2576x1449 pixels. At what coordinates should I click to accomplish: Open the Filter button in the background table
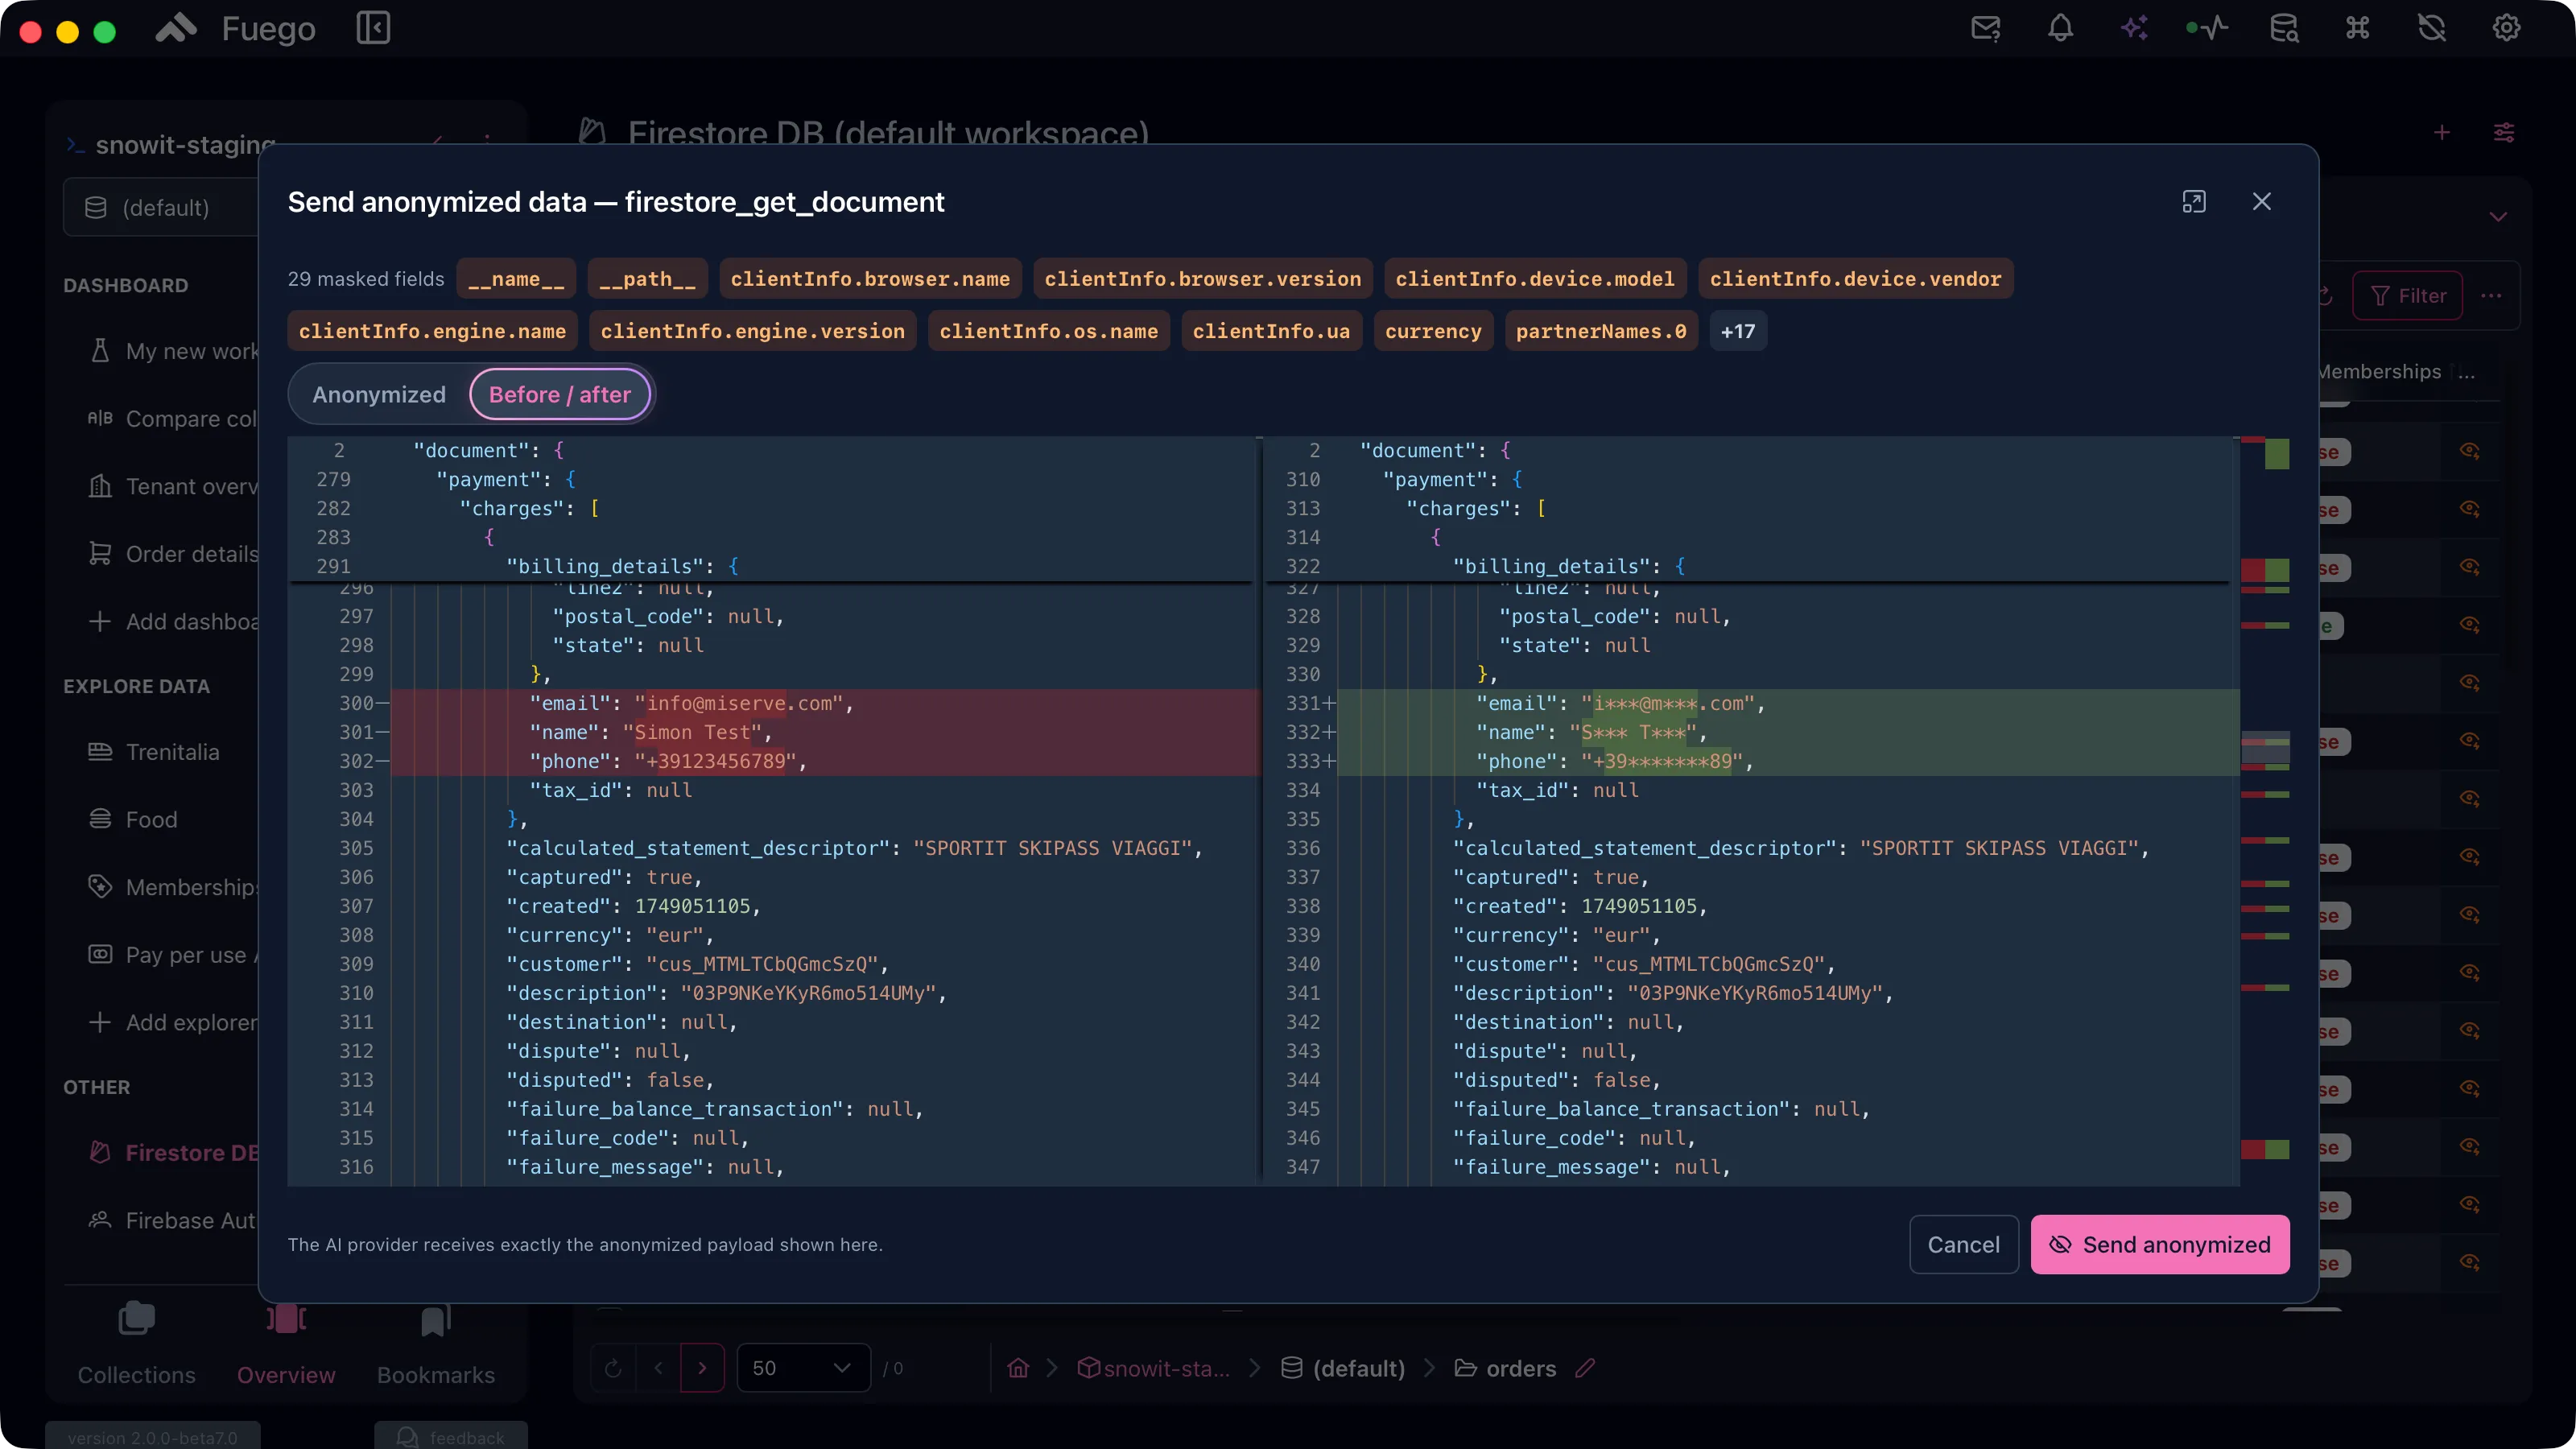pyautogui.click(x=2407, y=296)
